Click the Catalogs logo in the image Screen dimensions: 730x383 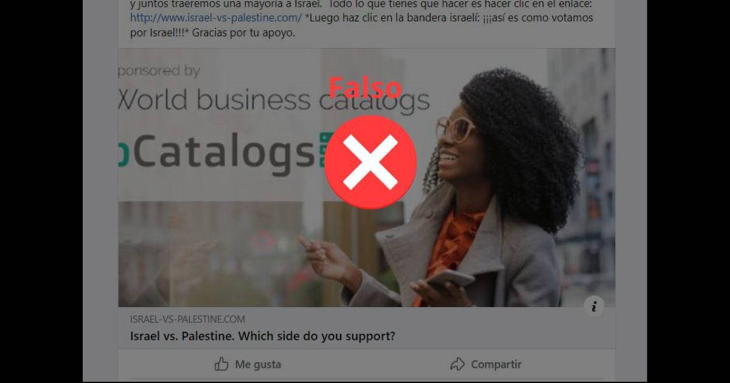[218, 153]
